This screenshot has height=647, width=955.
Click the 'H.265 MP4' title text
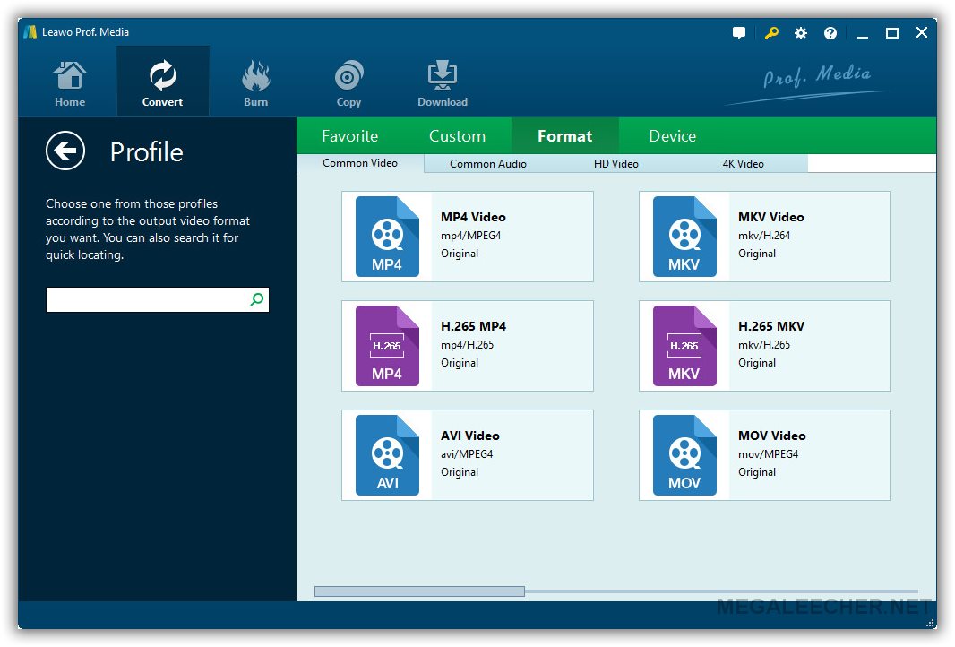tap(473, 326)
